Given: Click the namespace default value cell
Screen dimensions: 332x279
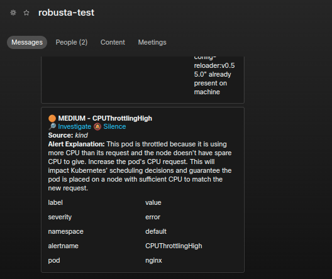Looking at the screenshot, I should [156, 231].
